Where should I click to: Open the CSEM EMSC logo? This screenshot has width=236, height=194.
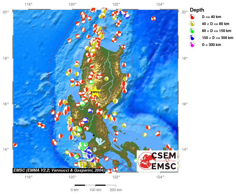(157, 161)
